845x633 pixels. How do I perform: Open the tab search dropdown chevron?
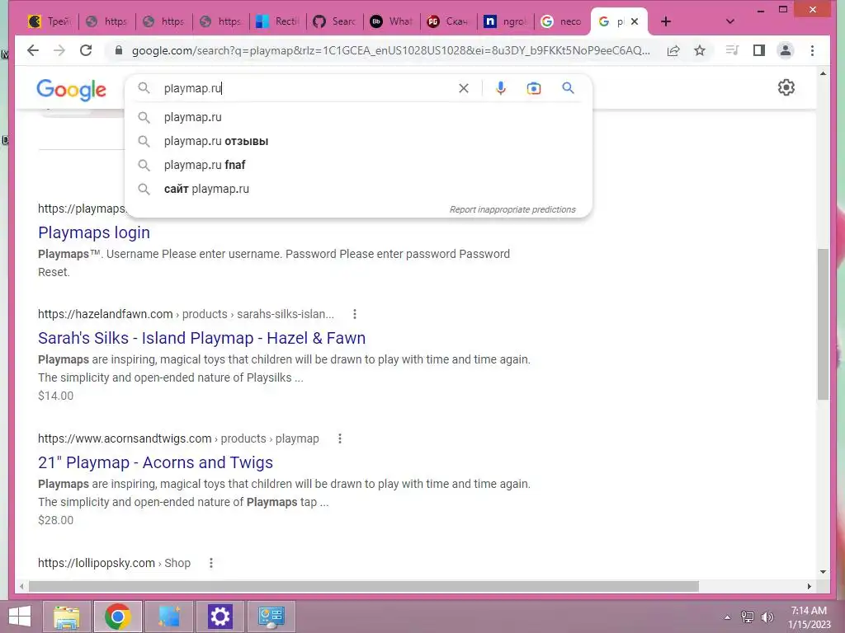pyautogui.click(x=729, y=21)
